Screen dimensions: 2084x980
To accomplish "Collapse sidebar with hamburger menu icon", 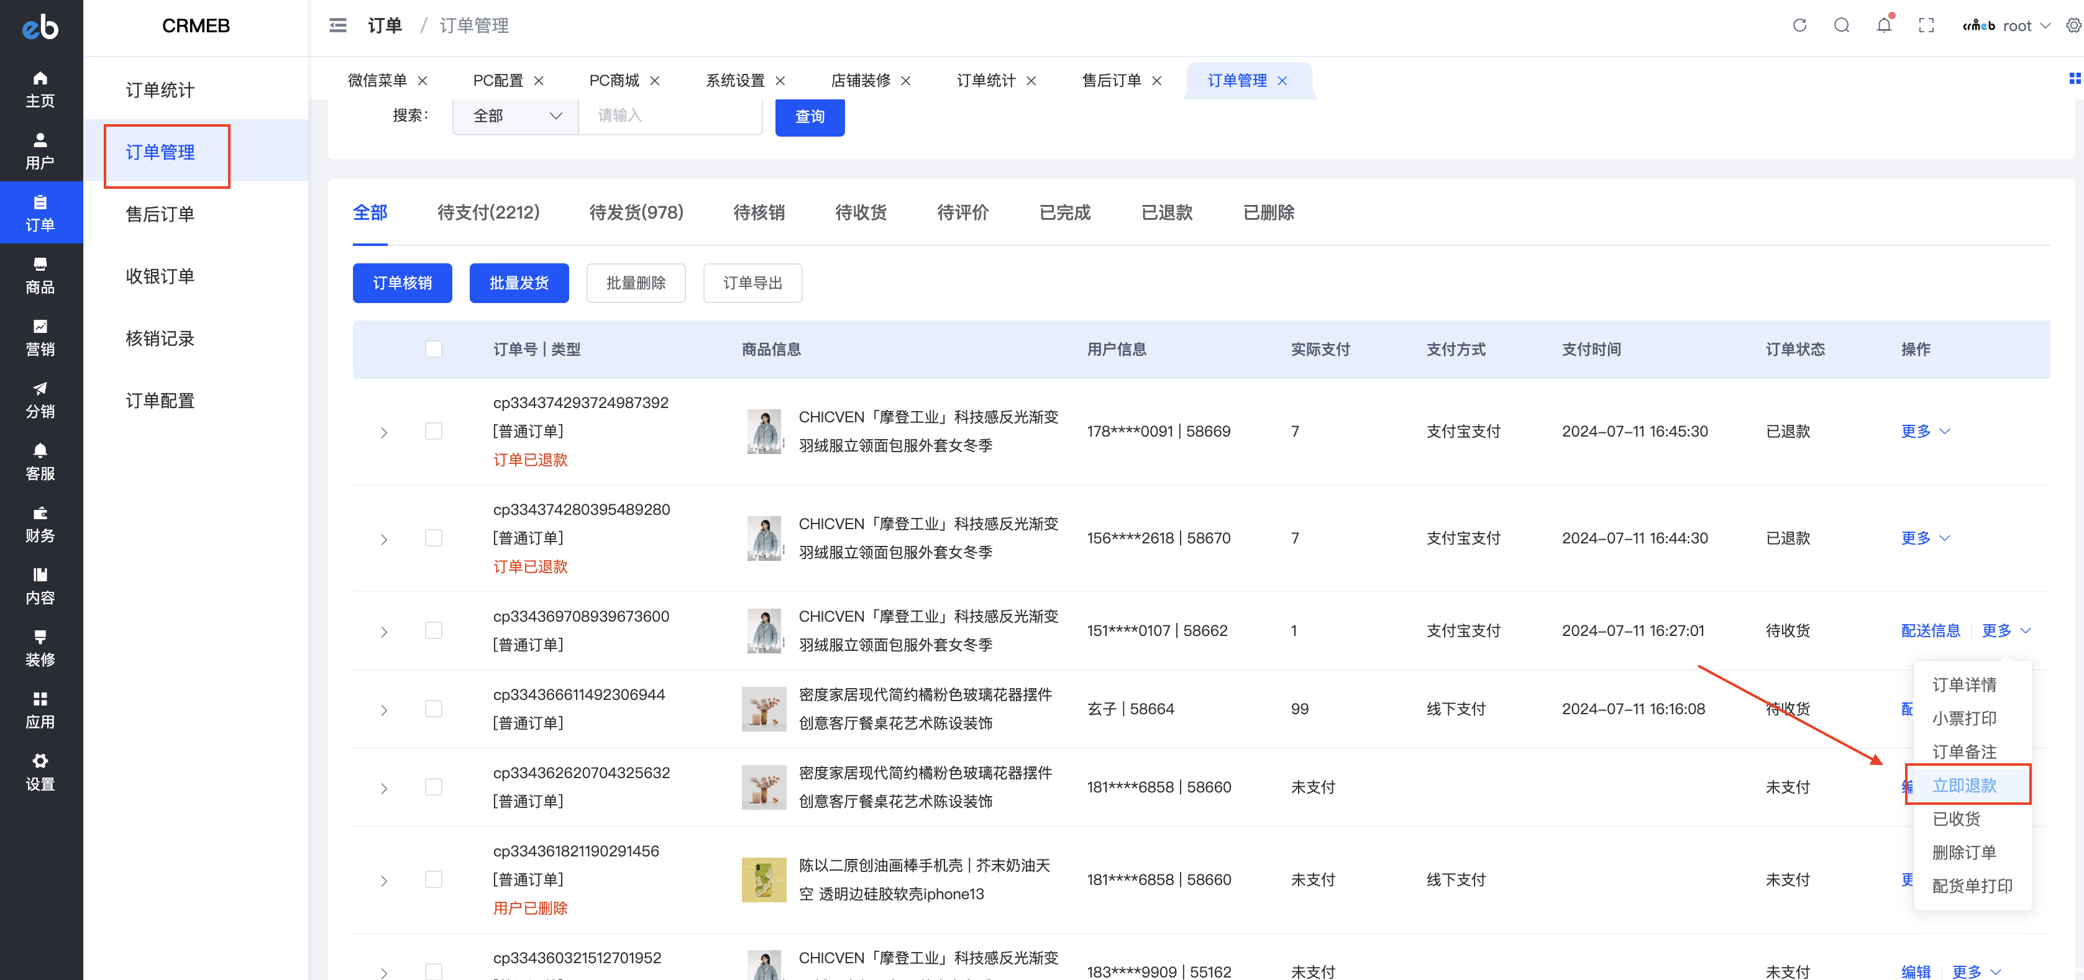I will [x=337, y=25].
